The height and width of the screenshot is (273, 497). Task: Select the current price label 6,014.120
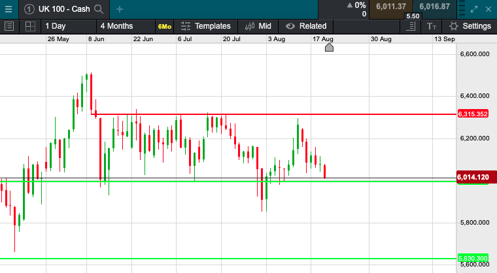click(x=476, y=177)
